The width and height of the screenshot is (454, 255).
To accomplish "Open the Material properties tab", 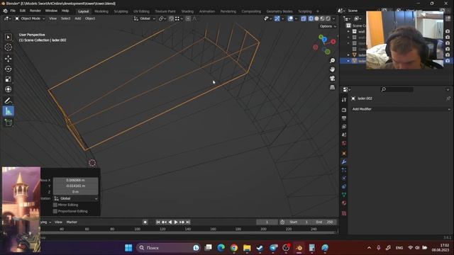I will 344,203.
